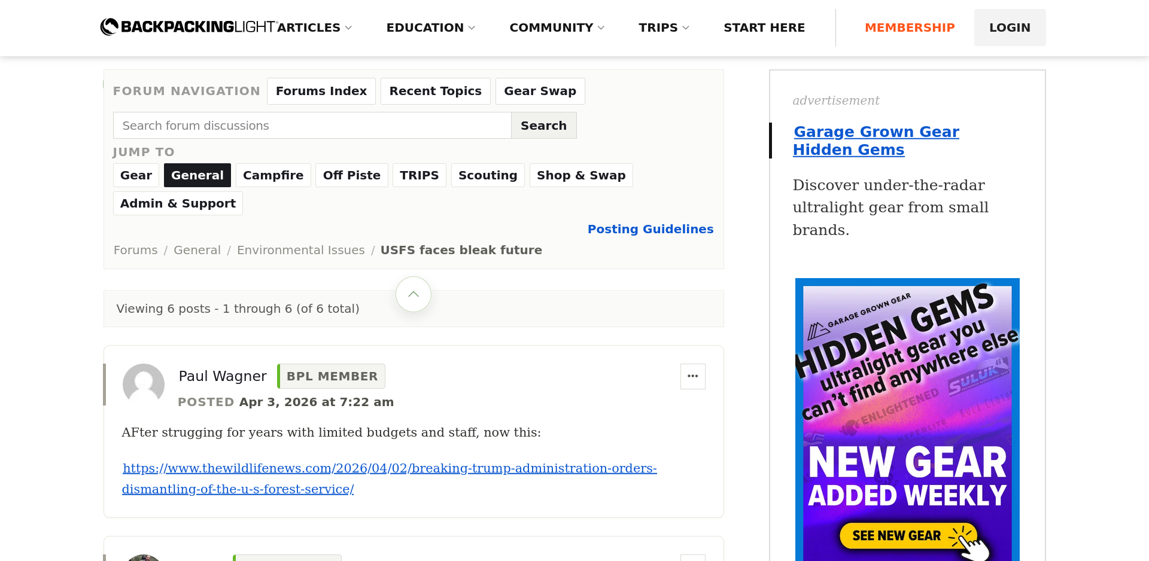Open the three-dot menu on Paul Wagner's post
The height and width of the screenshot is (561, 1149).
[x=693, y=376]
